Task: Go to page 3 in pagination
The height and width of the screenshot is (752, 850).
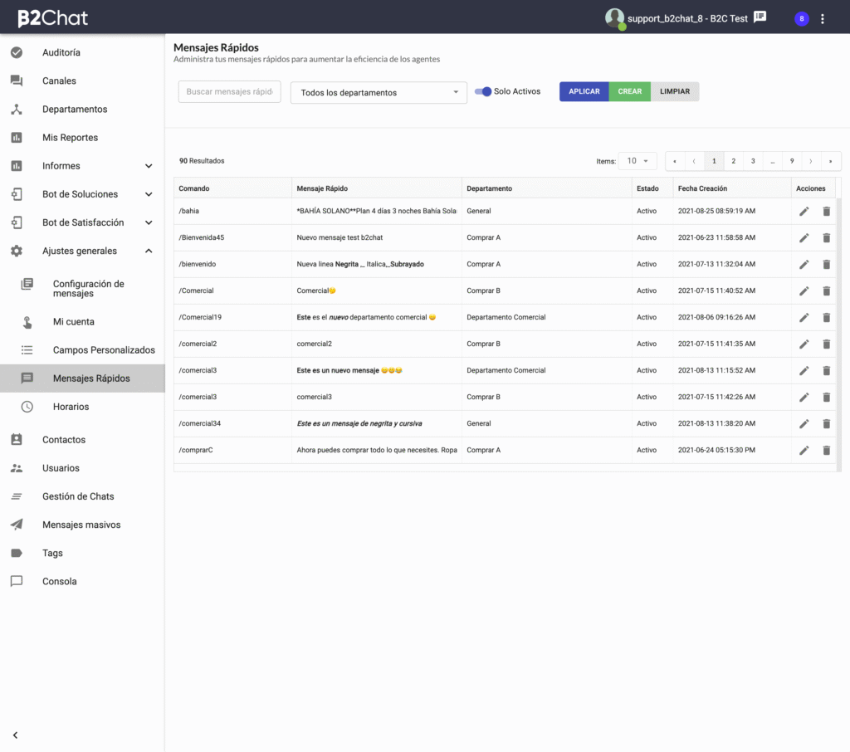Action: coord(753,161)
